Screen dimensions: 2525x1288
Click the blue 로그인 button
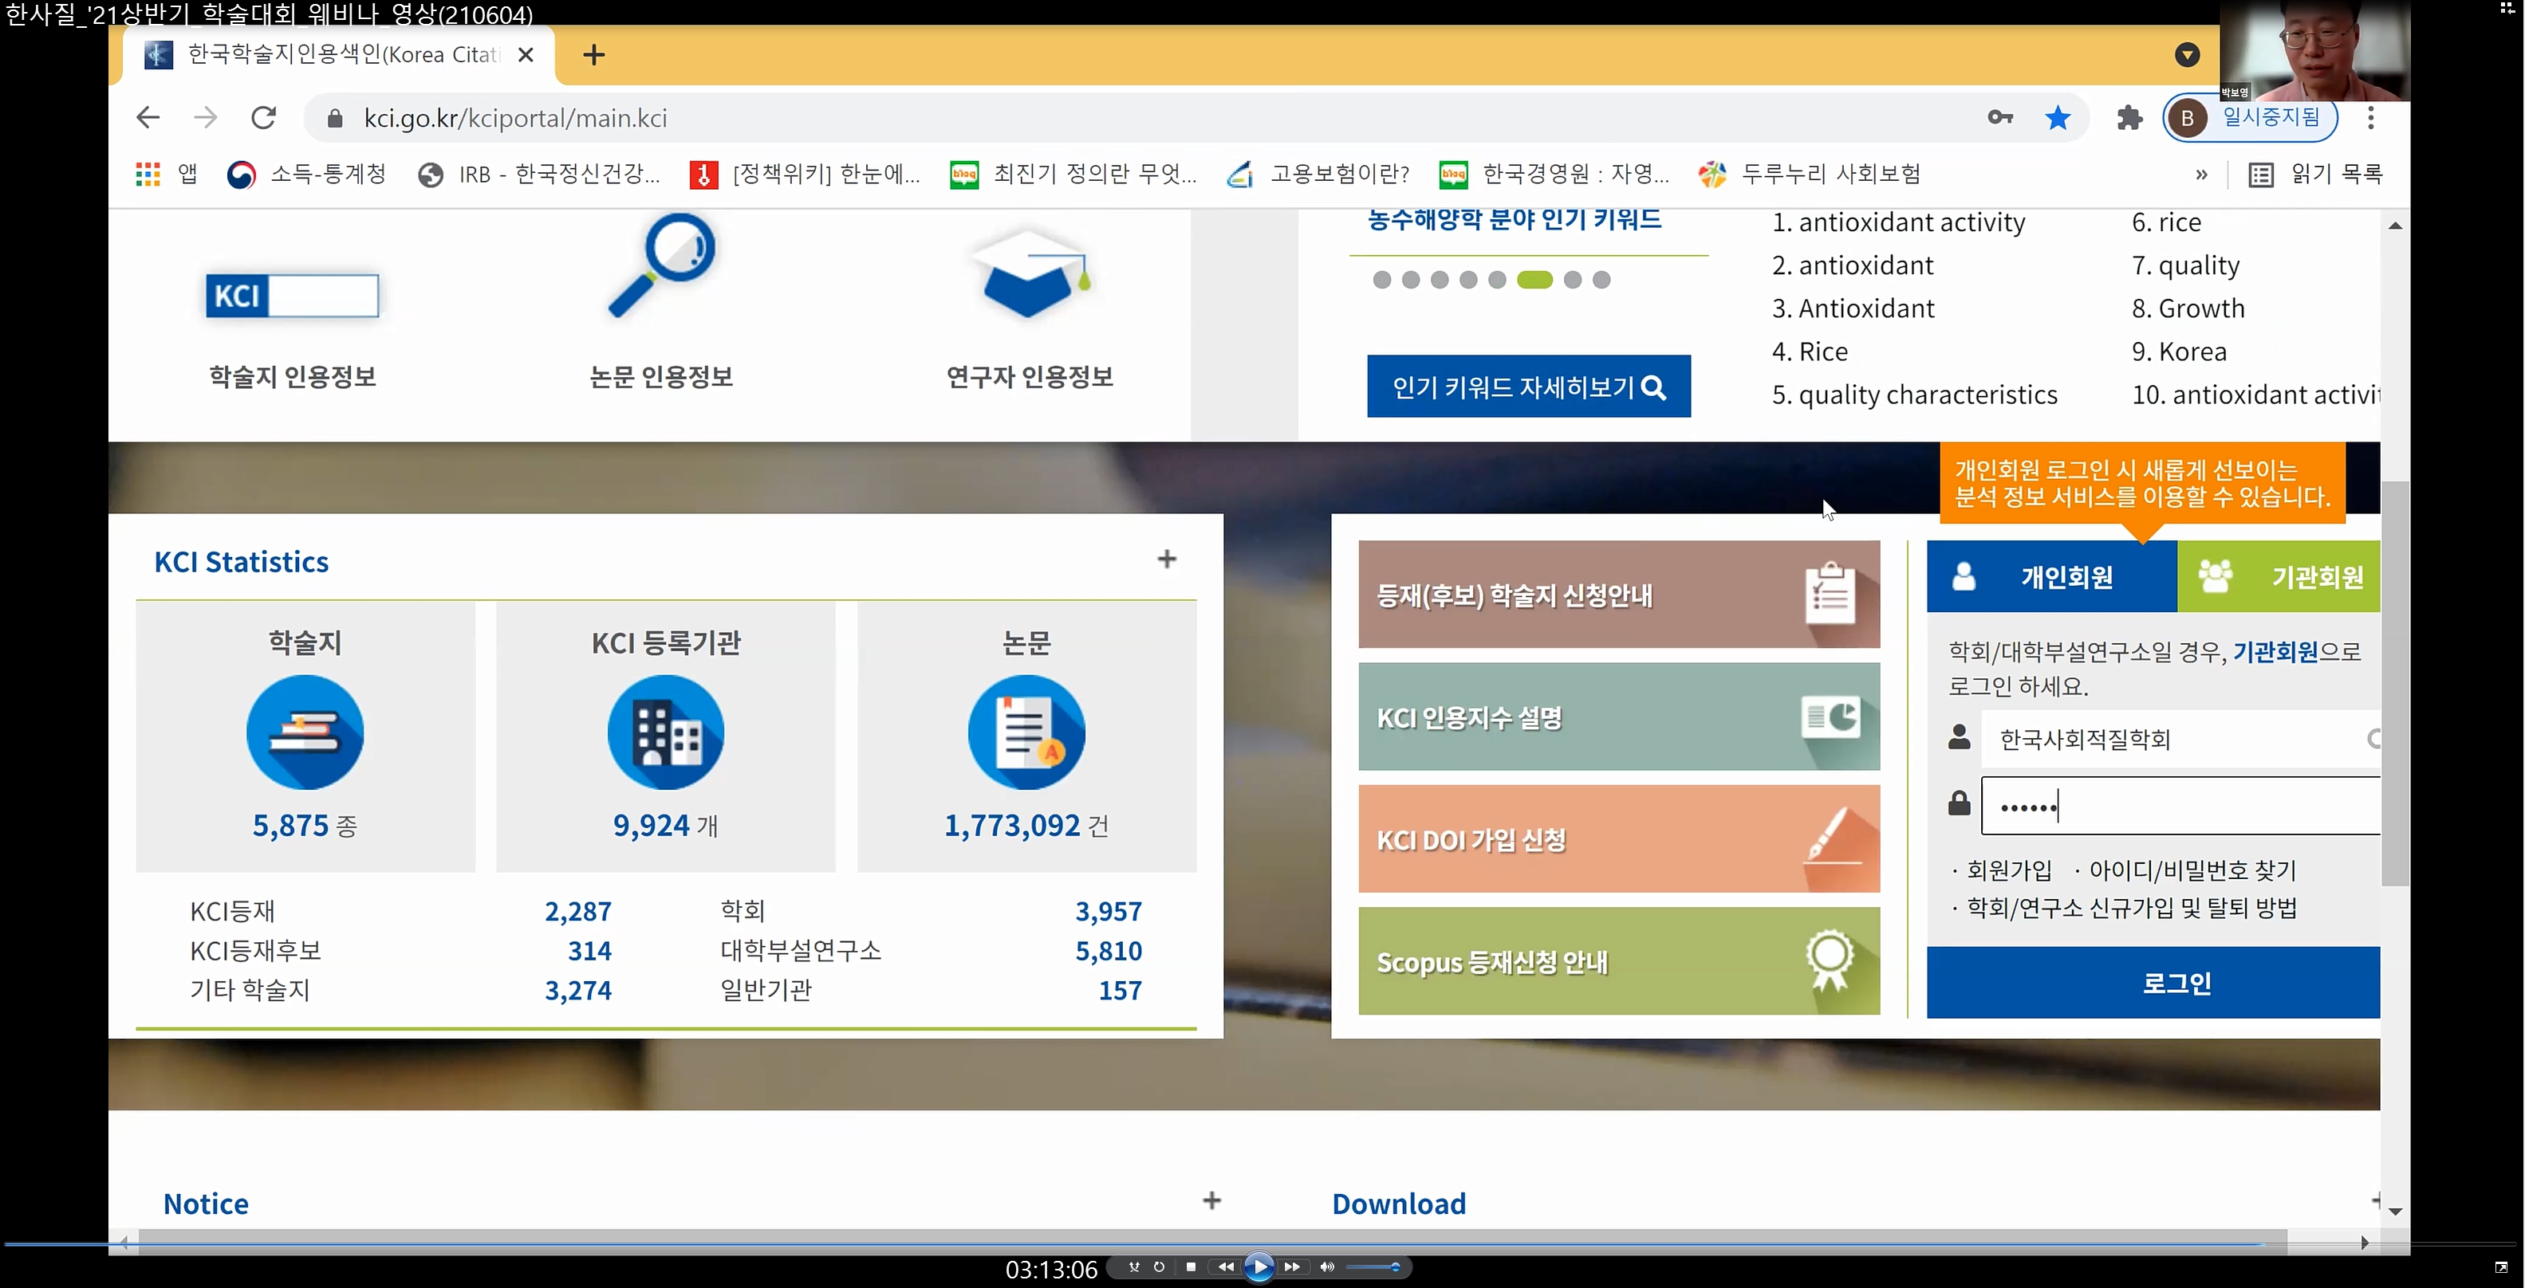point(2153,983)
